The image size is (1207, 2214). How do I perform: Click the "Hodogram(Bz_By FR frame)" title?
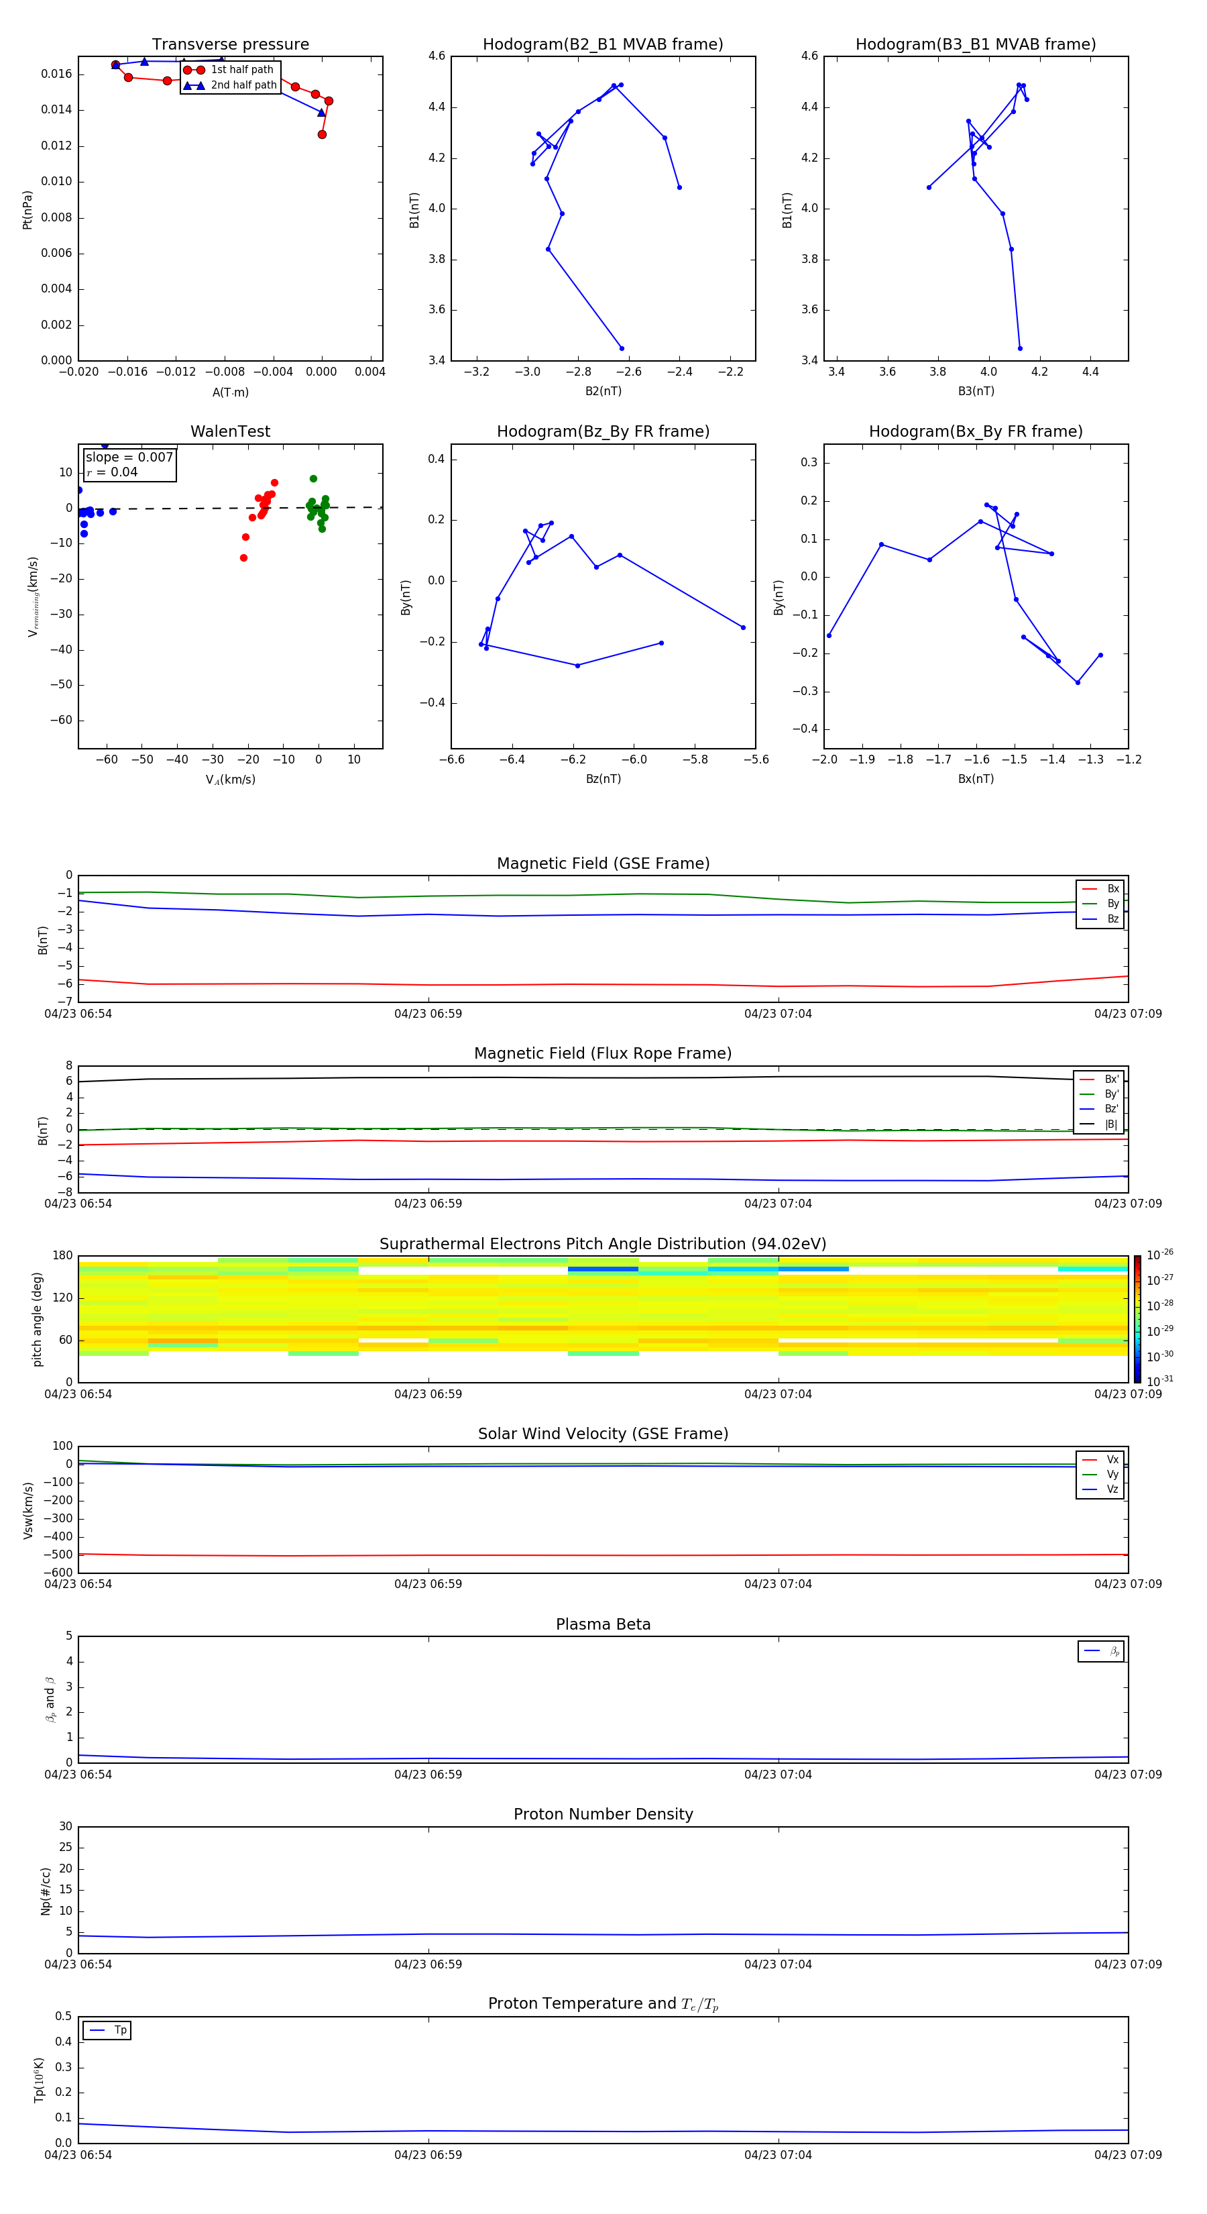[x=603, y=431]
